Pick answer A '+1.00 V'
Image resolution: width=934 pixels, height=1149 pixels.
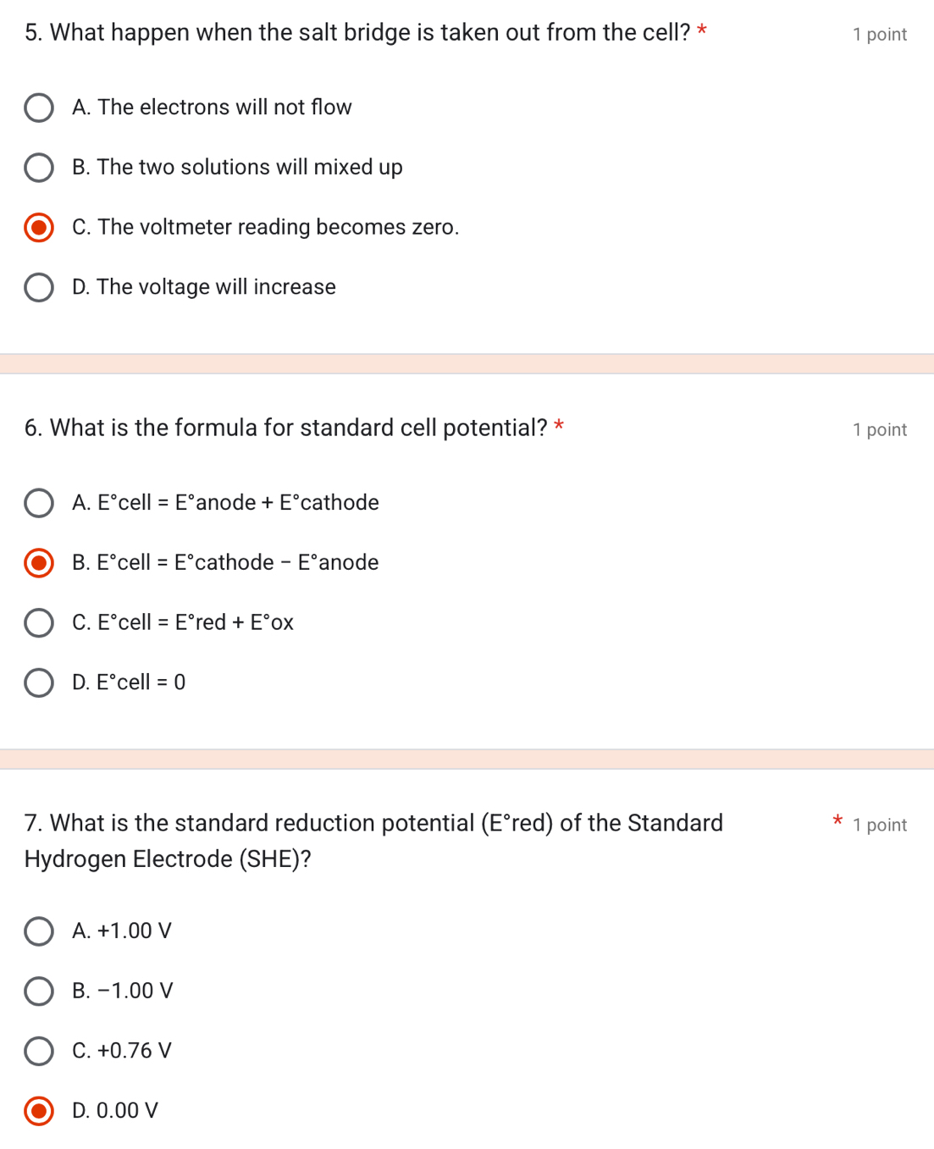(x=39, y=931)
